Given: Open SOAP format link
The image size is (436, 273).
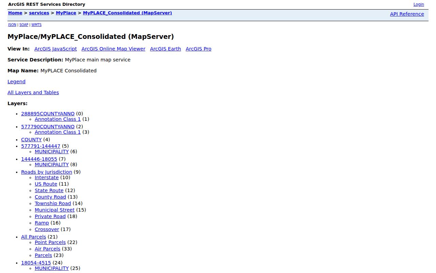Looking at the screenshot, I should tap(24, 25).
